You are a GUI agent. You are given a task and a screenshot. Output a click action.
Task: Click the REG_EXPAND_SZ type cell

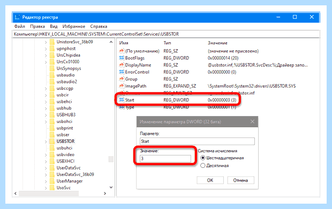[x=180, y=86]
